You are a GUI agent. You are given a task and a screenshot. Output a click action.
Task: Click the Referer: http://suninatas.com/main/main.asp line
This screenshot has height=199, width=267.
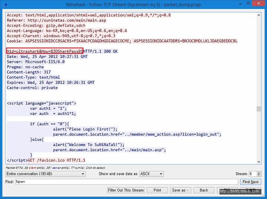pyautogui.click(x=56, y=20)
